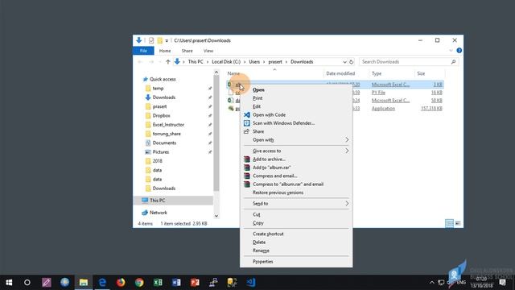Select Restore previous versions

278,193
